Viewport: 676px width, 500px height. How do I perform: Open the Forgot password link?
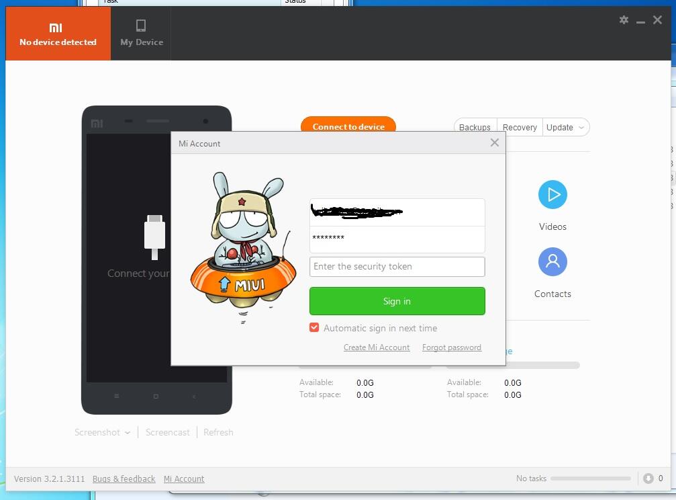click(x=451, y=347)
